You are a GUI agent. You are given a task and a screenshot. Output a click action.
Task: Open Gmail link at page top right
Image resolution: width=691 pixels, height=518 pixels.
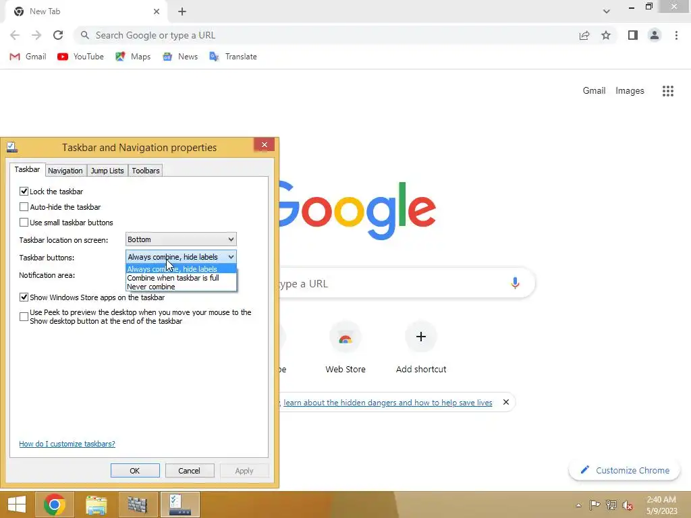[594, 91]
